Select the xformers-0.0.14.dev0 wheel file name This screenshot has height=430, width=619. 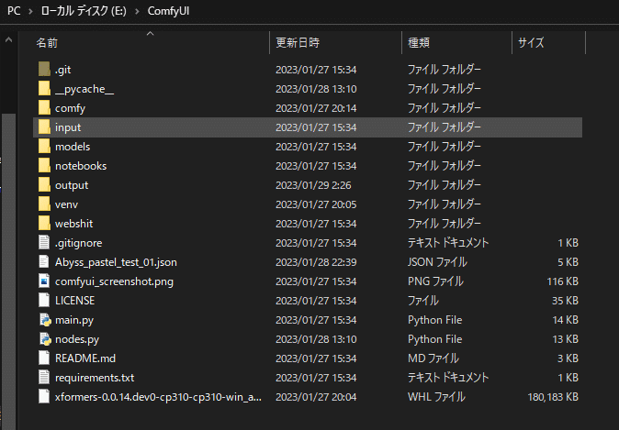[158, 397]
